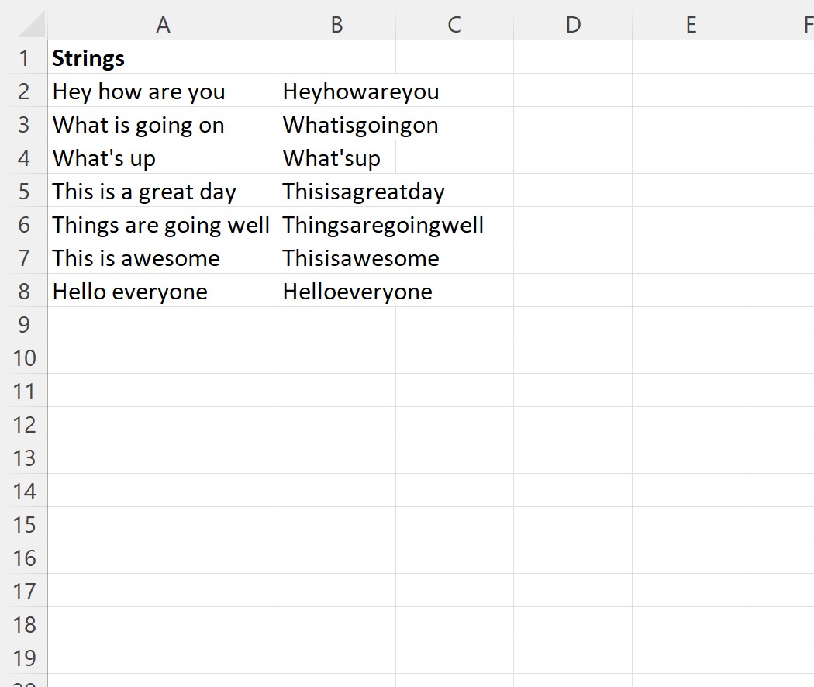Select row 3 header

click(x=24, y=123)
